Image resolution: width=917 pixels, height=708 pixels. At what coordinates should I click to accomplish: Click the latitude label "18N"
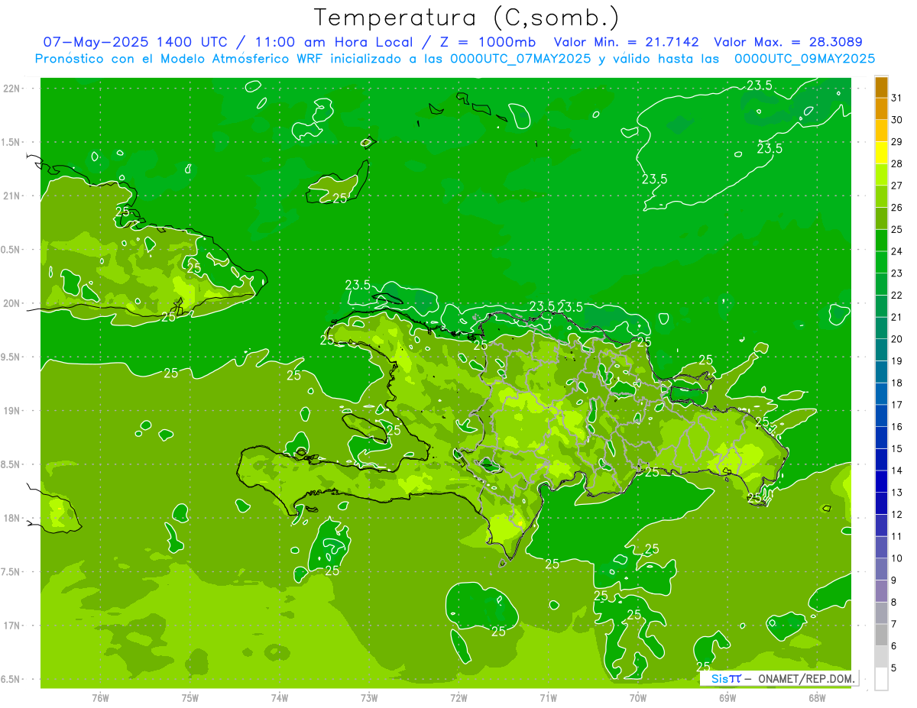[12, 519]
